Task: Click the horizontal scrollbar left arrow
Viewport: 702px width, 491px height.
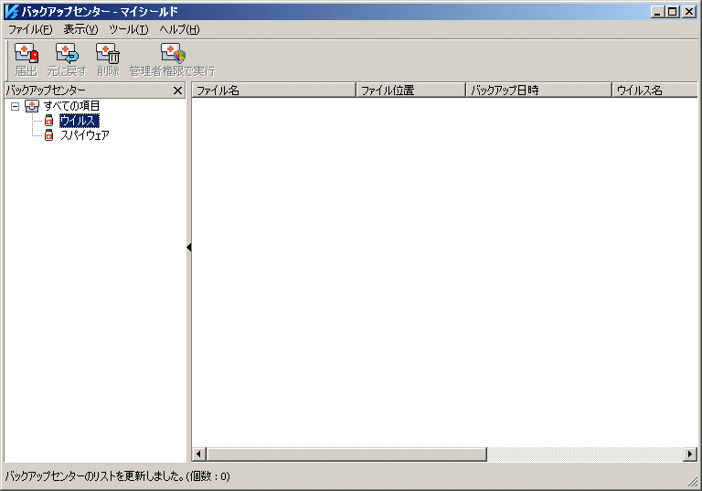Action: pos(199,454)
